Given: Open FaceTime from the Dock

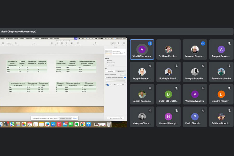Looking at the screenshot, I should tap(71, 124).
